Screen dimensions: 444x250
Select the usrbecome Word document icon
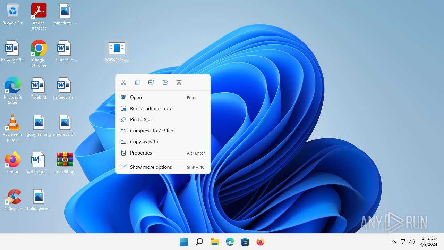65,89
